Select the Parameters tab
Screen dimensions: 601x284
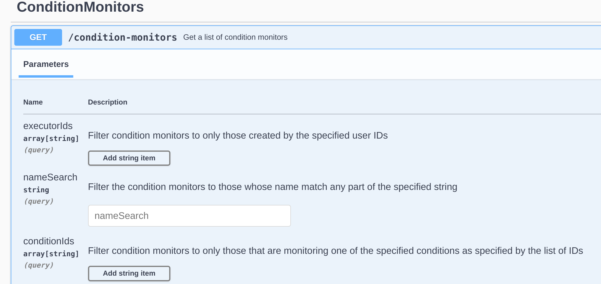pos(46,64)
